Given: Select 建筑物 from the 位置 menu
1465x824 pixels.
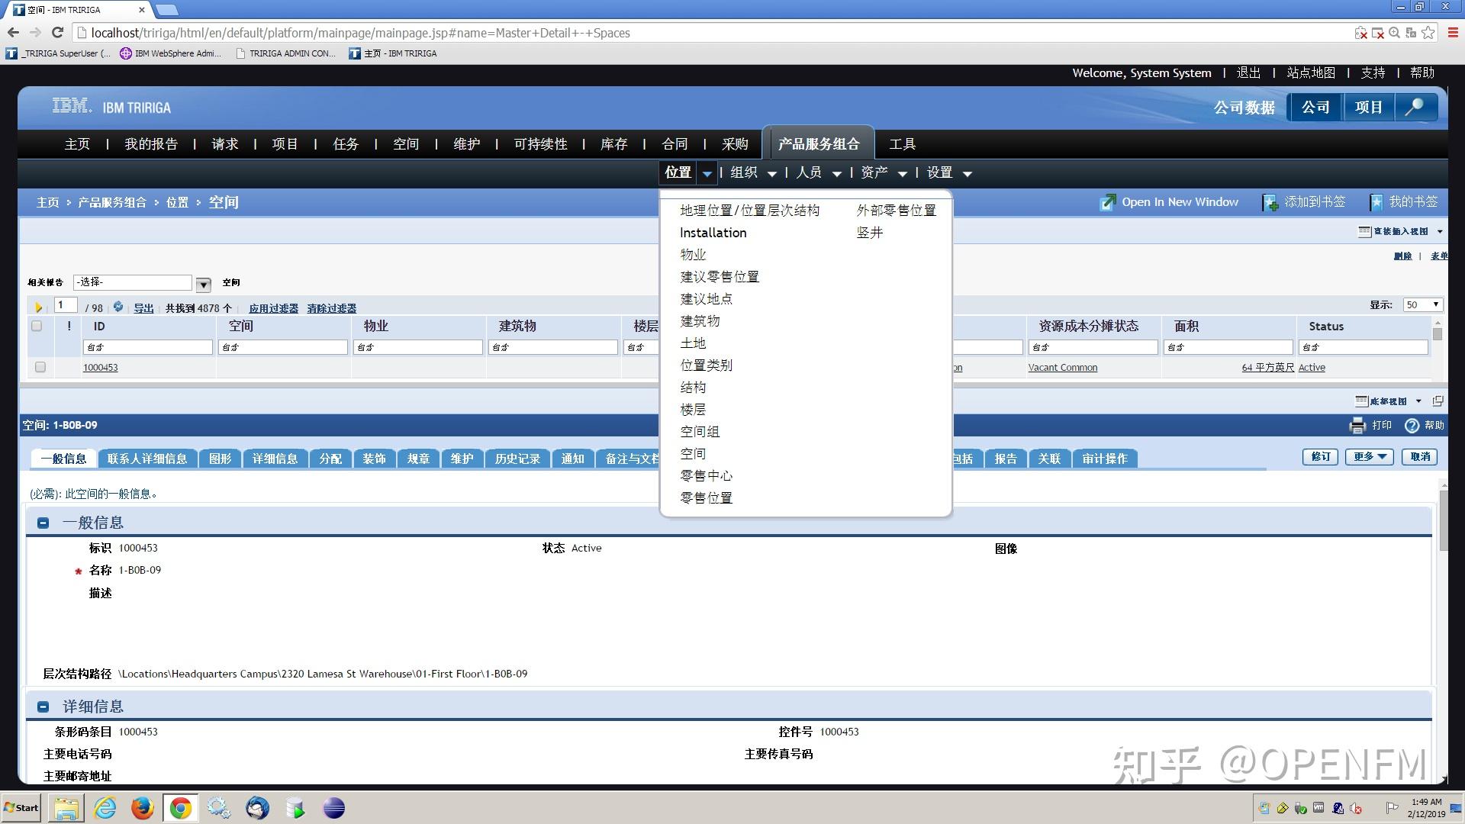Looking at the screenshot, I should pos(699,321).
